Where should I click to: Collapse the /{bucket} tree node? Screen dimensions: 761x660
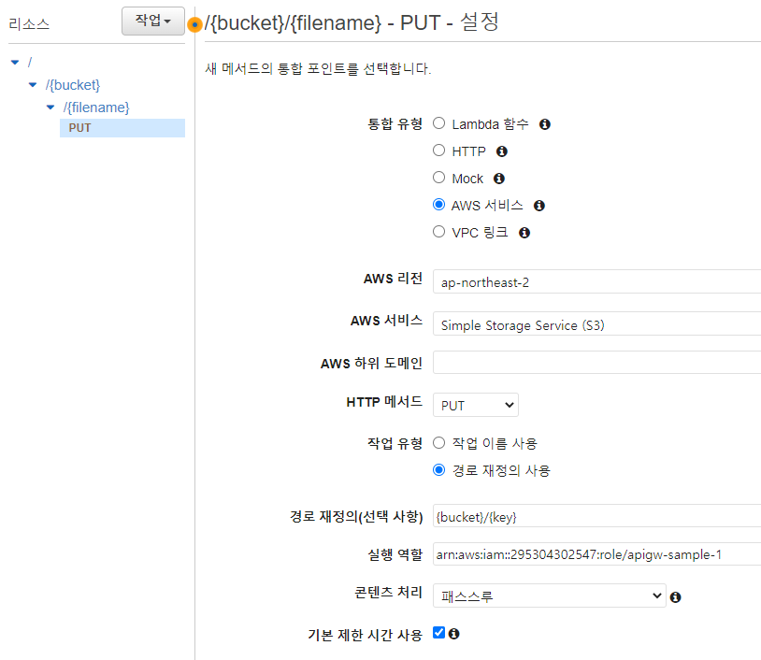click(x=33, y=85)
